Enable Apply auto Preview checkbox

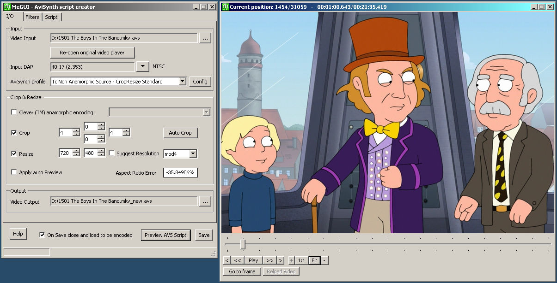tap(14, 172)
